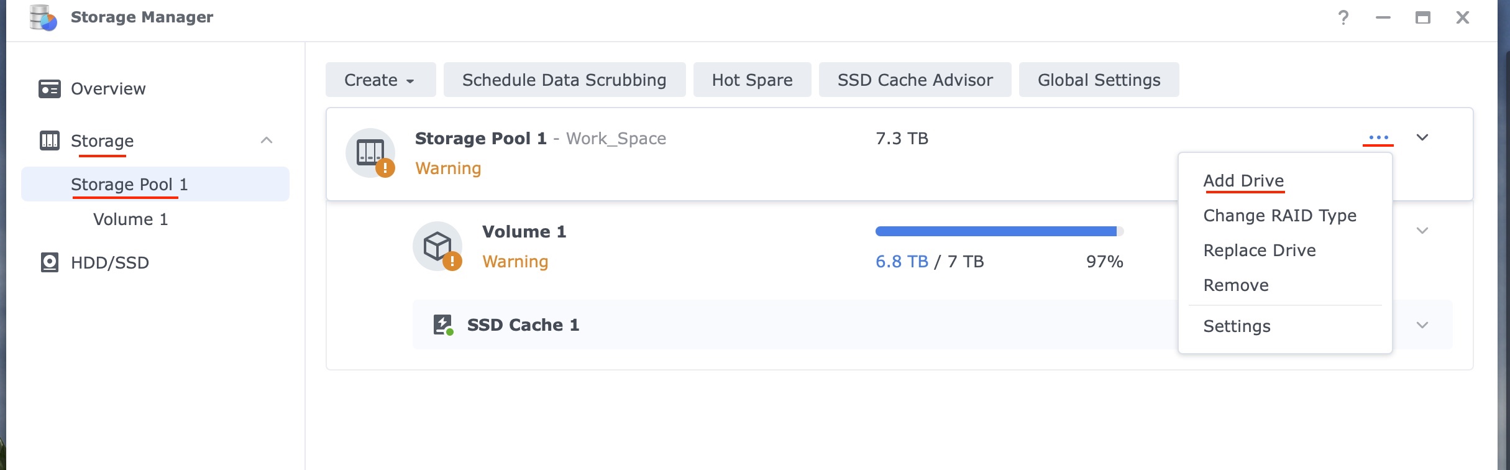Collapse the Storage sidebar section
This screenshot has height=470, width=1510.
tap(267, 141)
